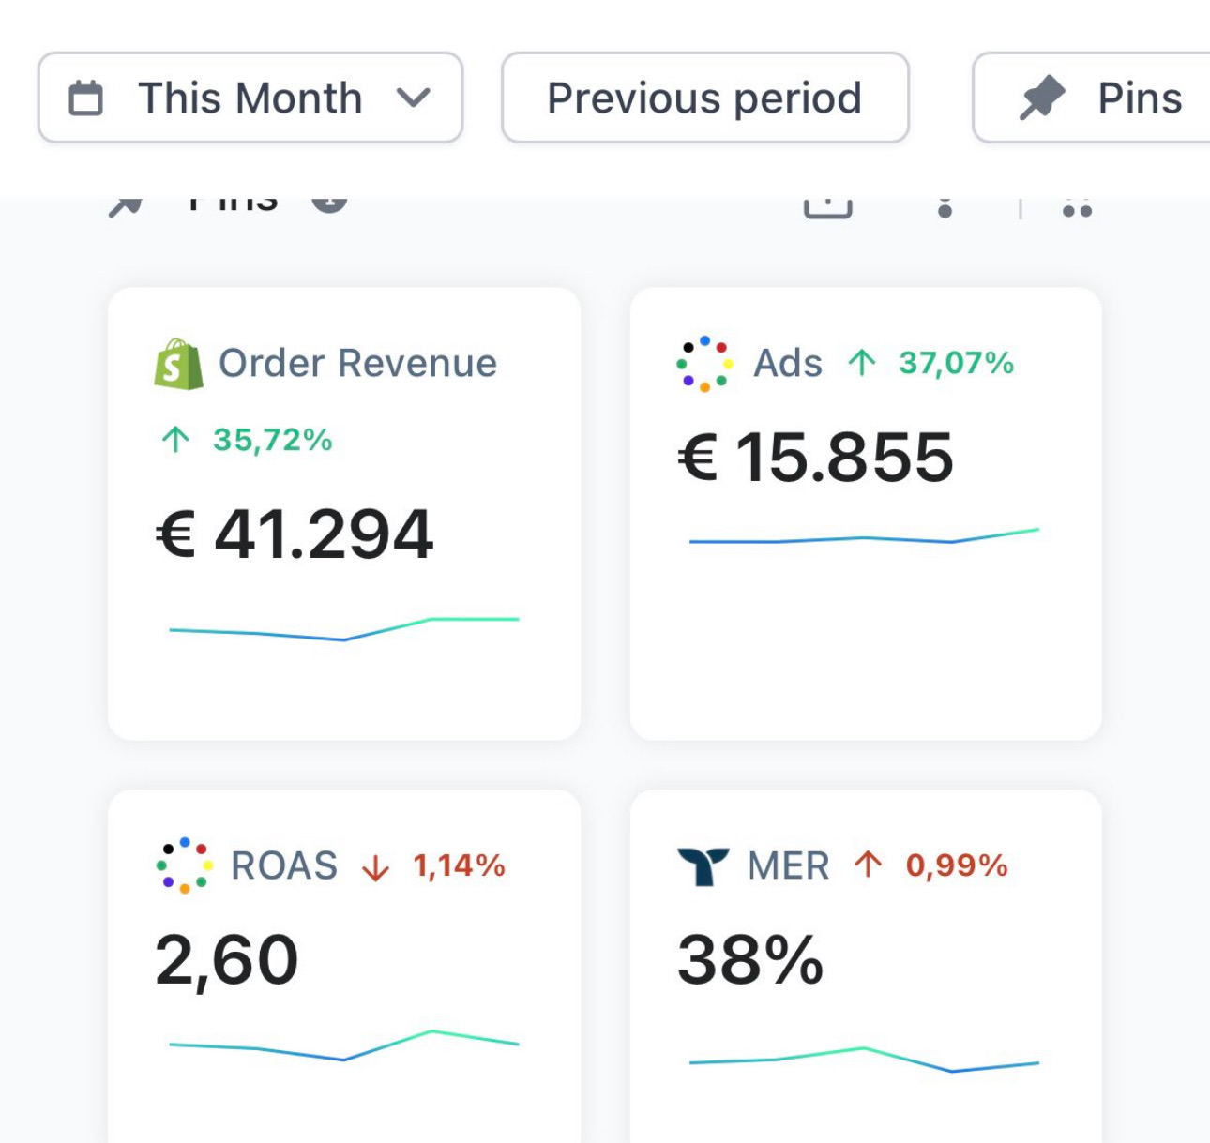
Task: Open the Pins button in top bar
Action: (x=1092, y=98)
